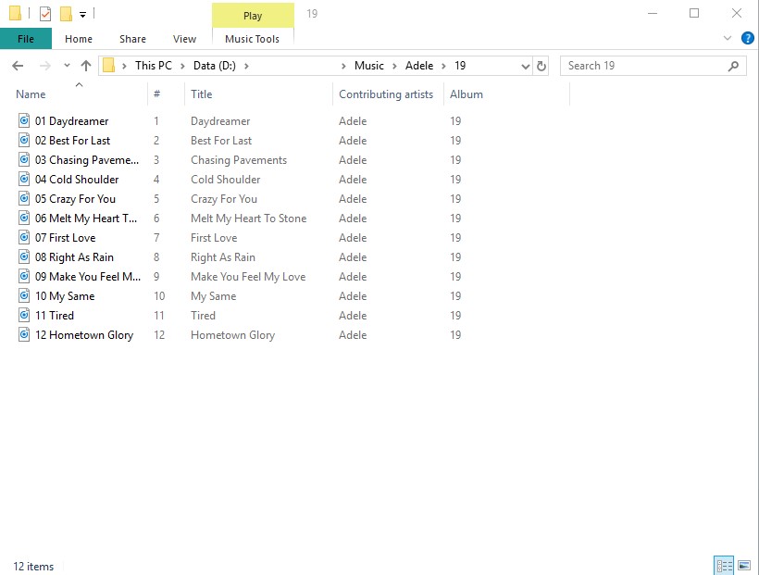Switch to the View ribbon tab
This screenshot has width=759, height=575.
click(184, 39)
